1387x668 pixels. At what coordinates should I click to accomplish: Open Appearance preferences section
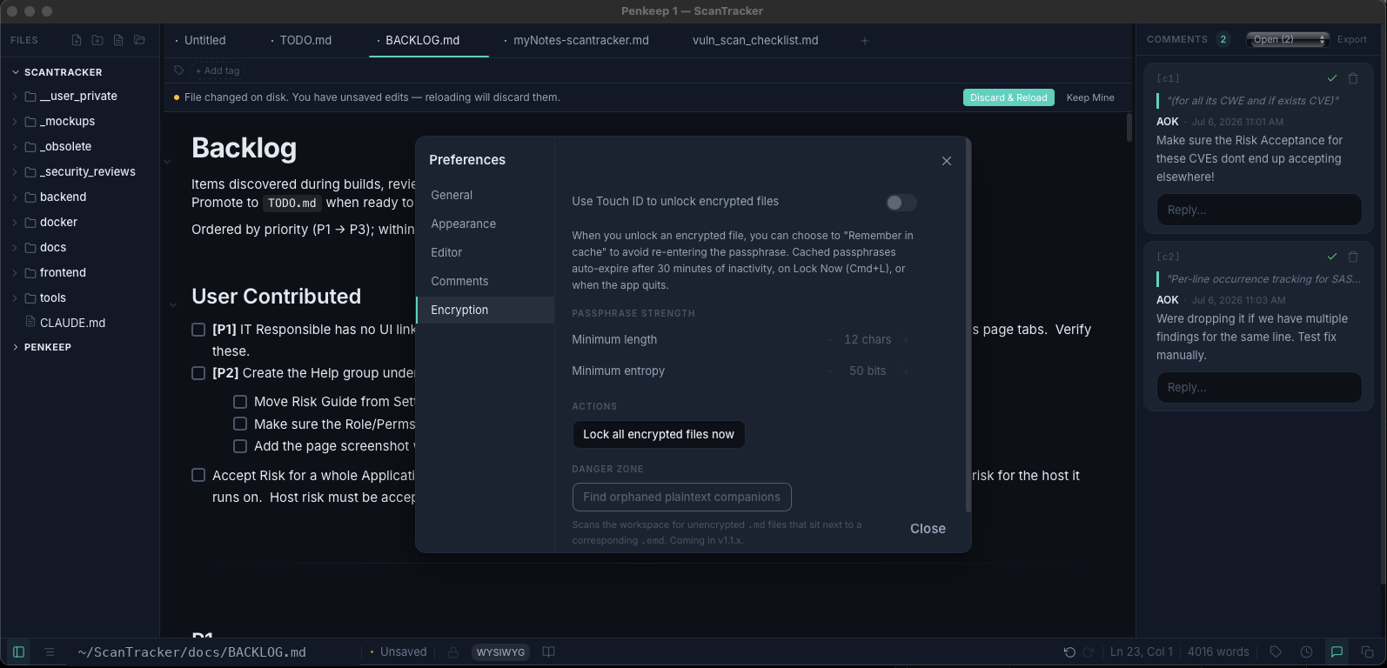pos(485,224)
